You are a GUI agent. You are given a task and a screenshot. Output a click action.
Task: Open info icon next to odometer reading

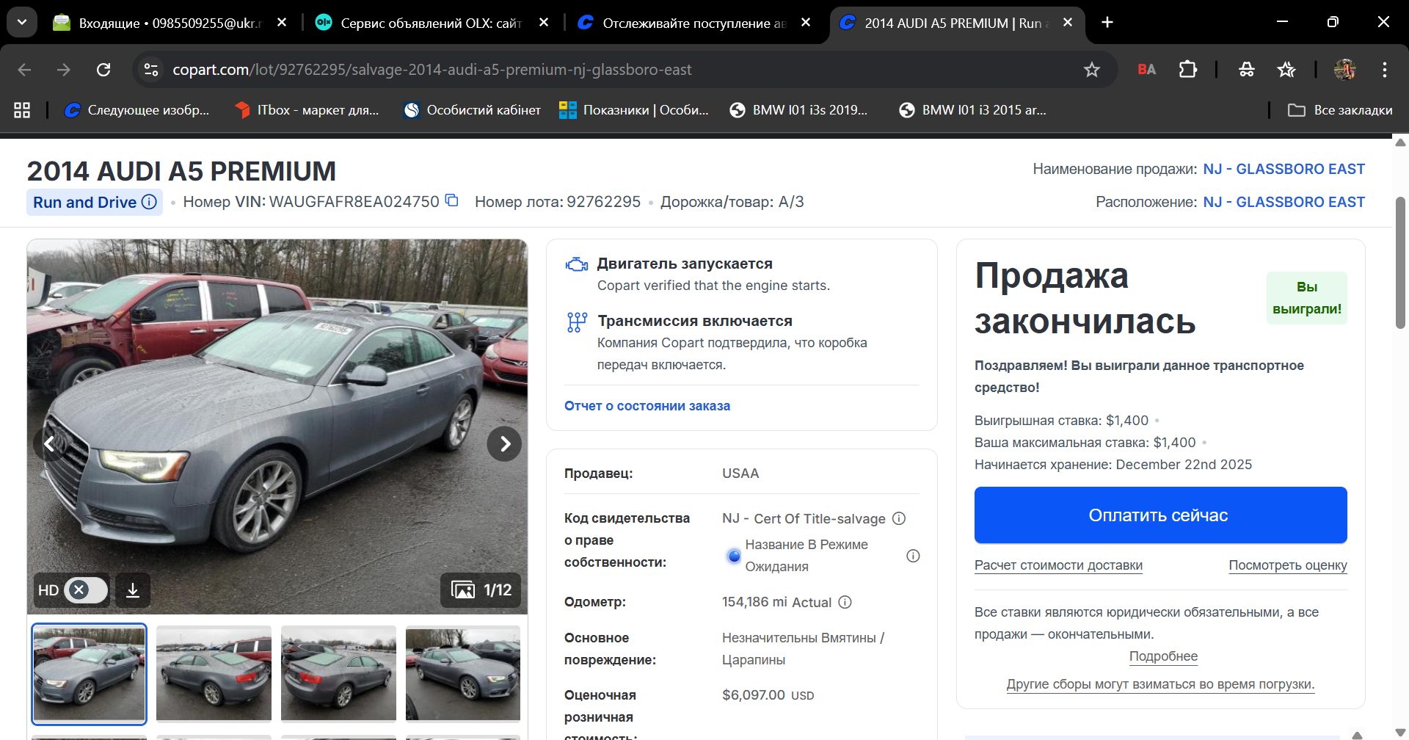pos(846,602)
